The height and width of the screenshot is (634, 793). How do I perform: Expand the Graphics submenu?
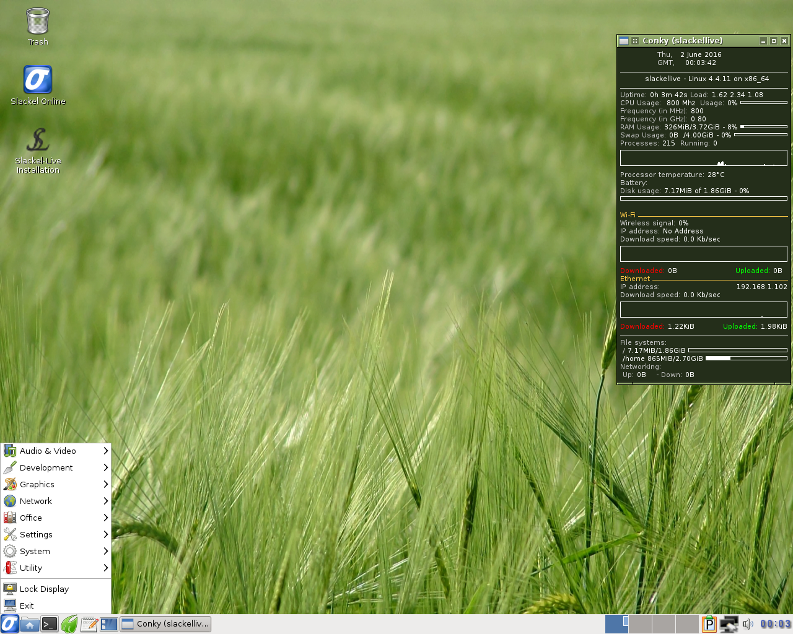coord(56,484)
